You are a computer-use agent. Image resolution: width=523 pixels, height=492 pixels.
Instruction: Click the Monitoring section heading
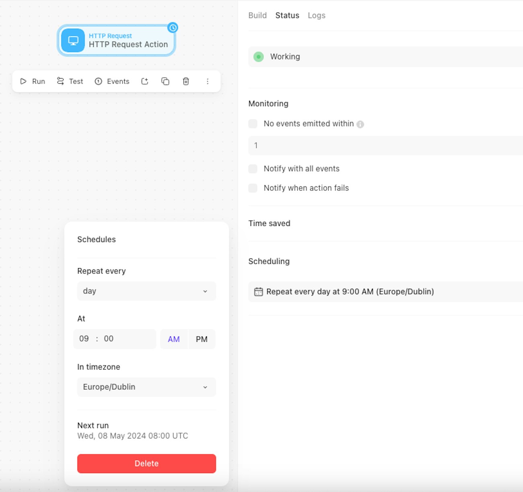[x=268, y=103]
